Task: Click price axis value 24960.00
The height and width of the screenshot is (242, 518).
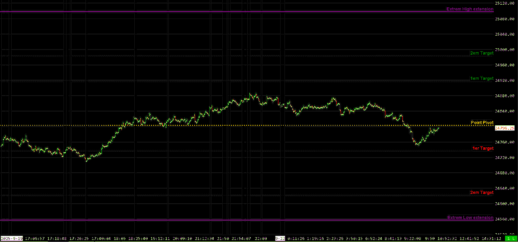Action: pyautogui.click(x=505, y=65)
